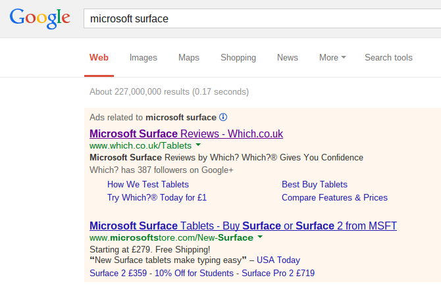The image size is (441, 288).
Task: Open Microsoft Surface Reviews - Which.co.uk link
Action: 186,133
